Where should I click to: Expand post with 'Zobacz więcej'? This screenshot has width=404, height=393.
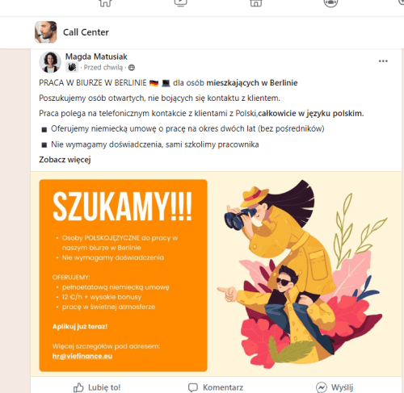tap(65, 160)
